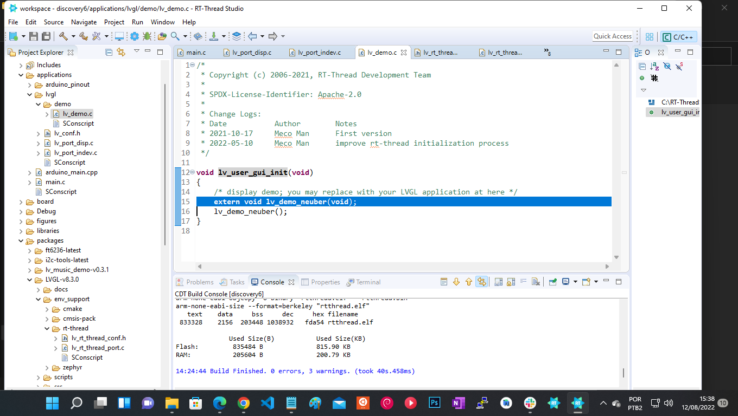738x416 pixels.
Task: Open the Windows Start menu
Action: 52,403
